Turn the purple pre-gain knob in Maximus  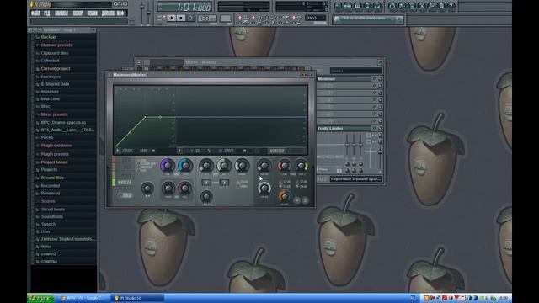pyautogui.click(x=168, y=166)
